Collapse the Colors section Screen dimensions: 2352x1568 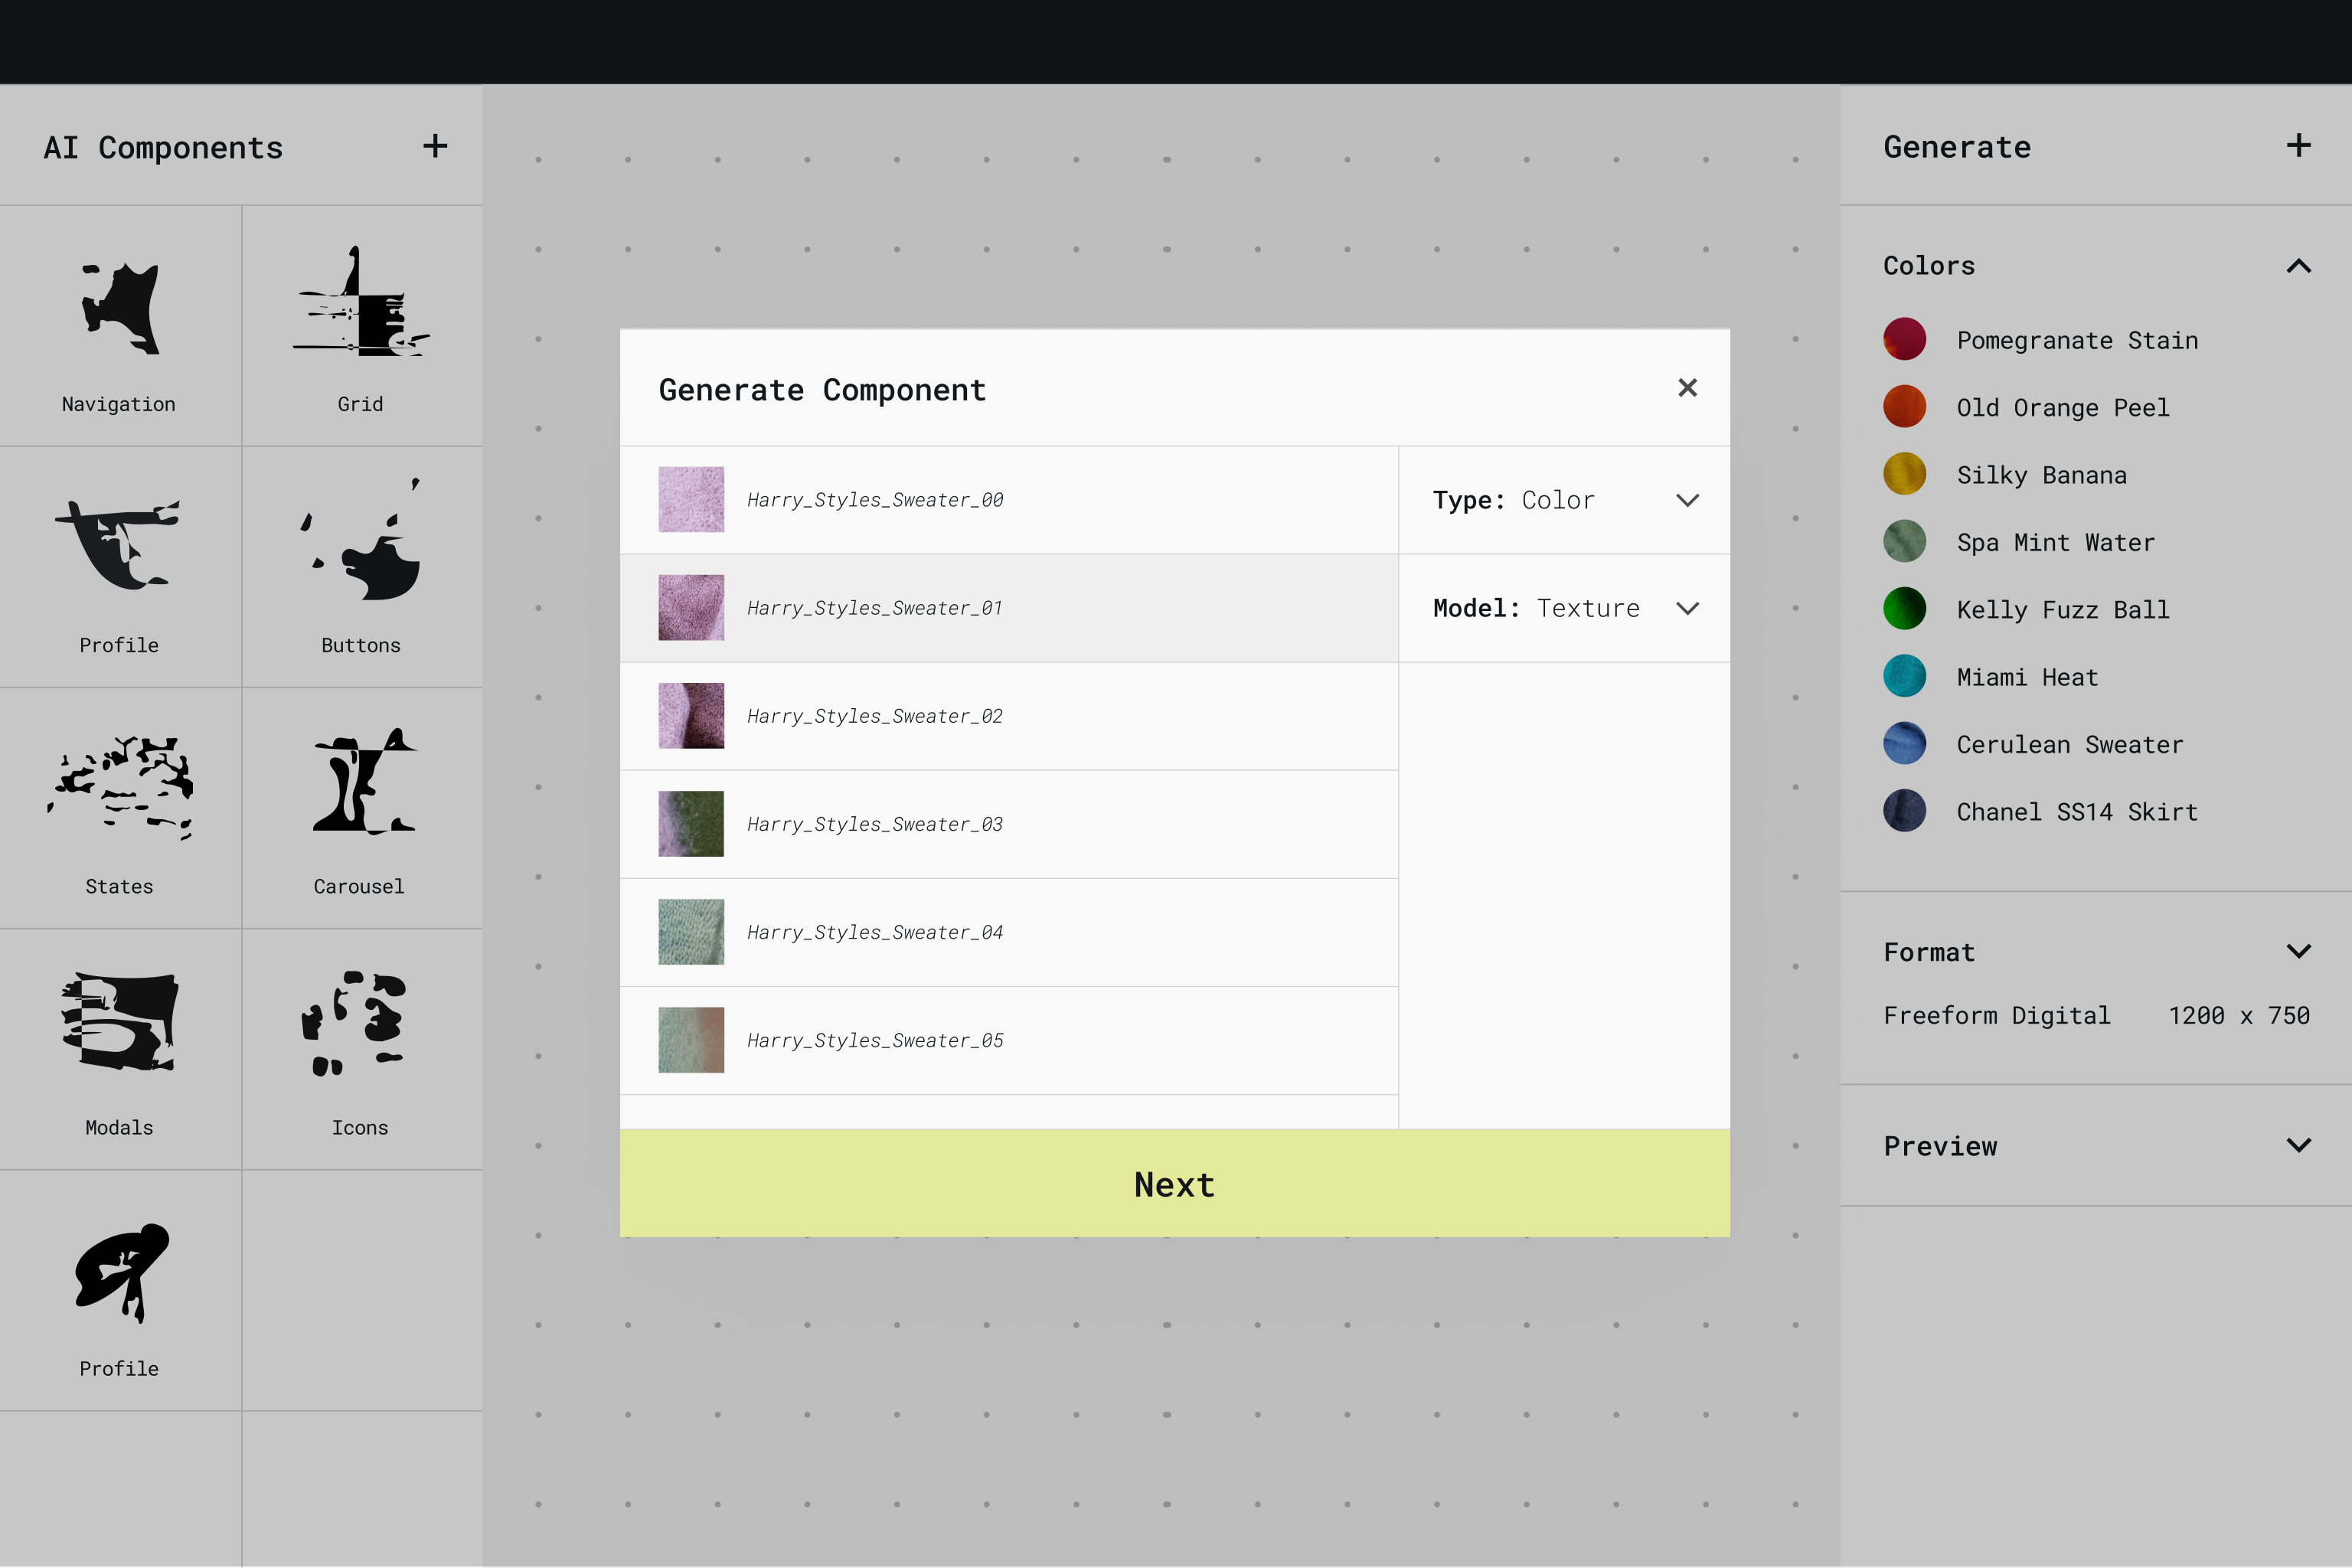(x=2298, y=266)
